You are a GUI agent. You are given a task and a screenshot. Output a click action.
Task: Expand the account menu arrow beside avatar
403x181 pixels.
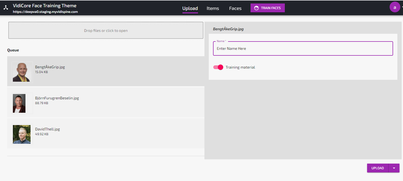click(x=402, y=8)
